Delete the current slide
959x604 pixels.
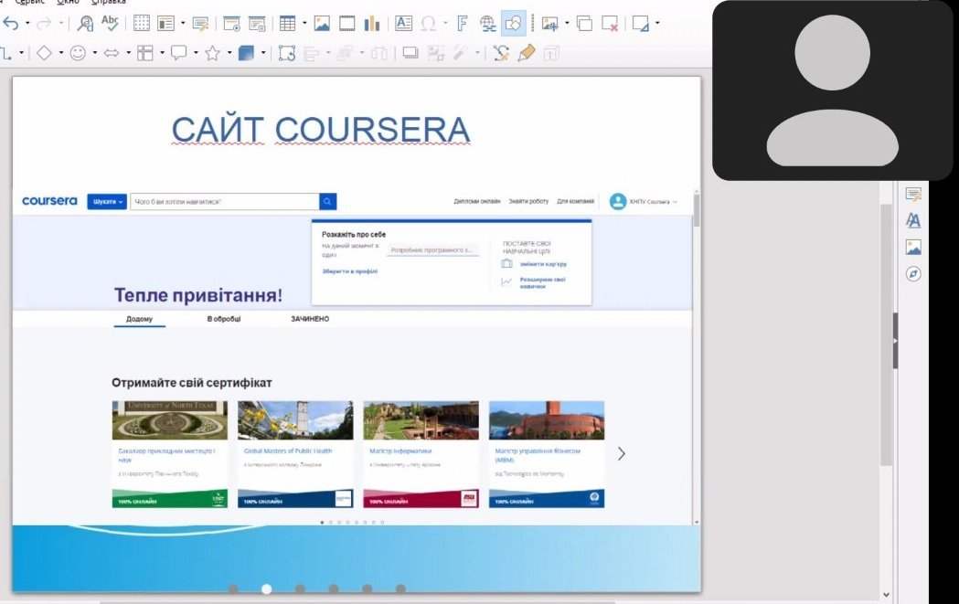pos(610,24)
